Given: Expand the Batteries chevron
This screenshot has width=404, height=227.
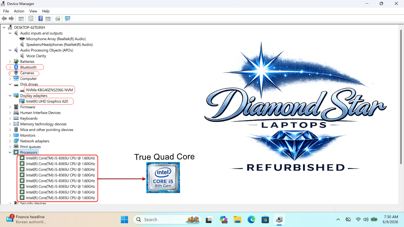Looking at the screenshot, I should pyautogui.click(x=10, y=62).
